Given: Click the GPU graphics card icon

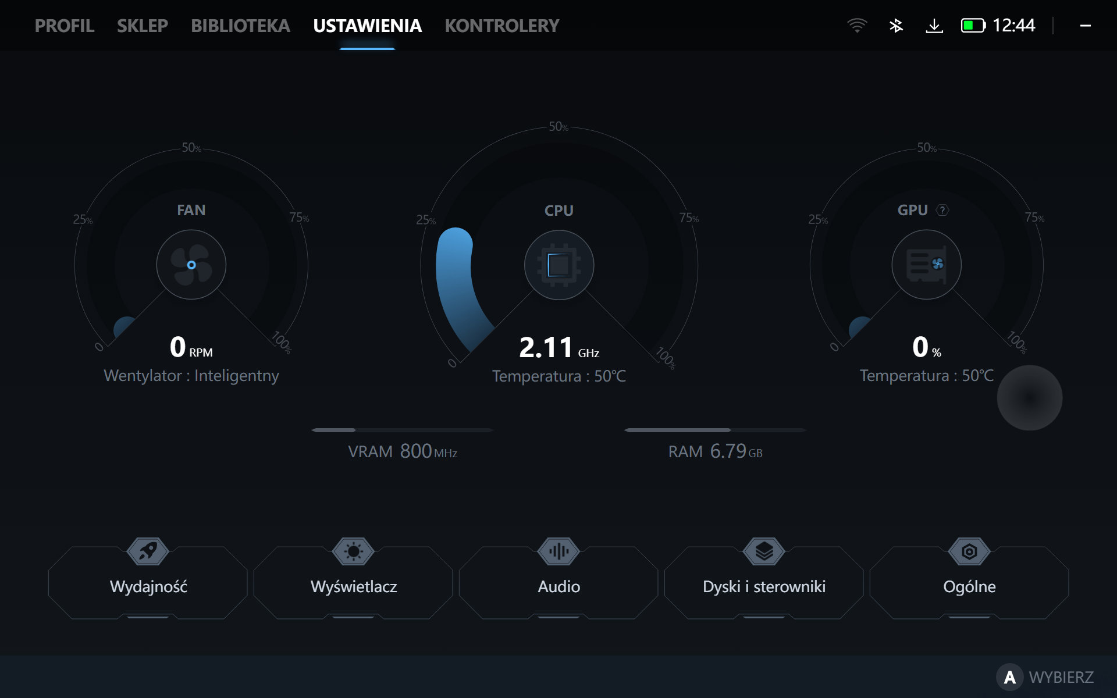Looking at the screenshot, I should [x=926, y=265].
